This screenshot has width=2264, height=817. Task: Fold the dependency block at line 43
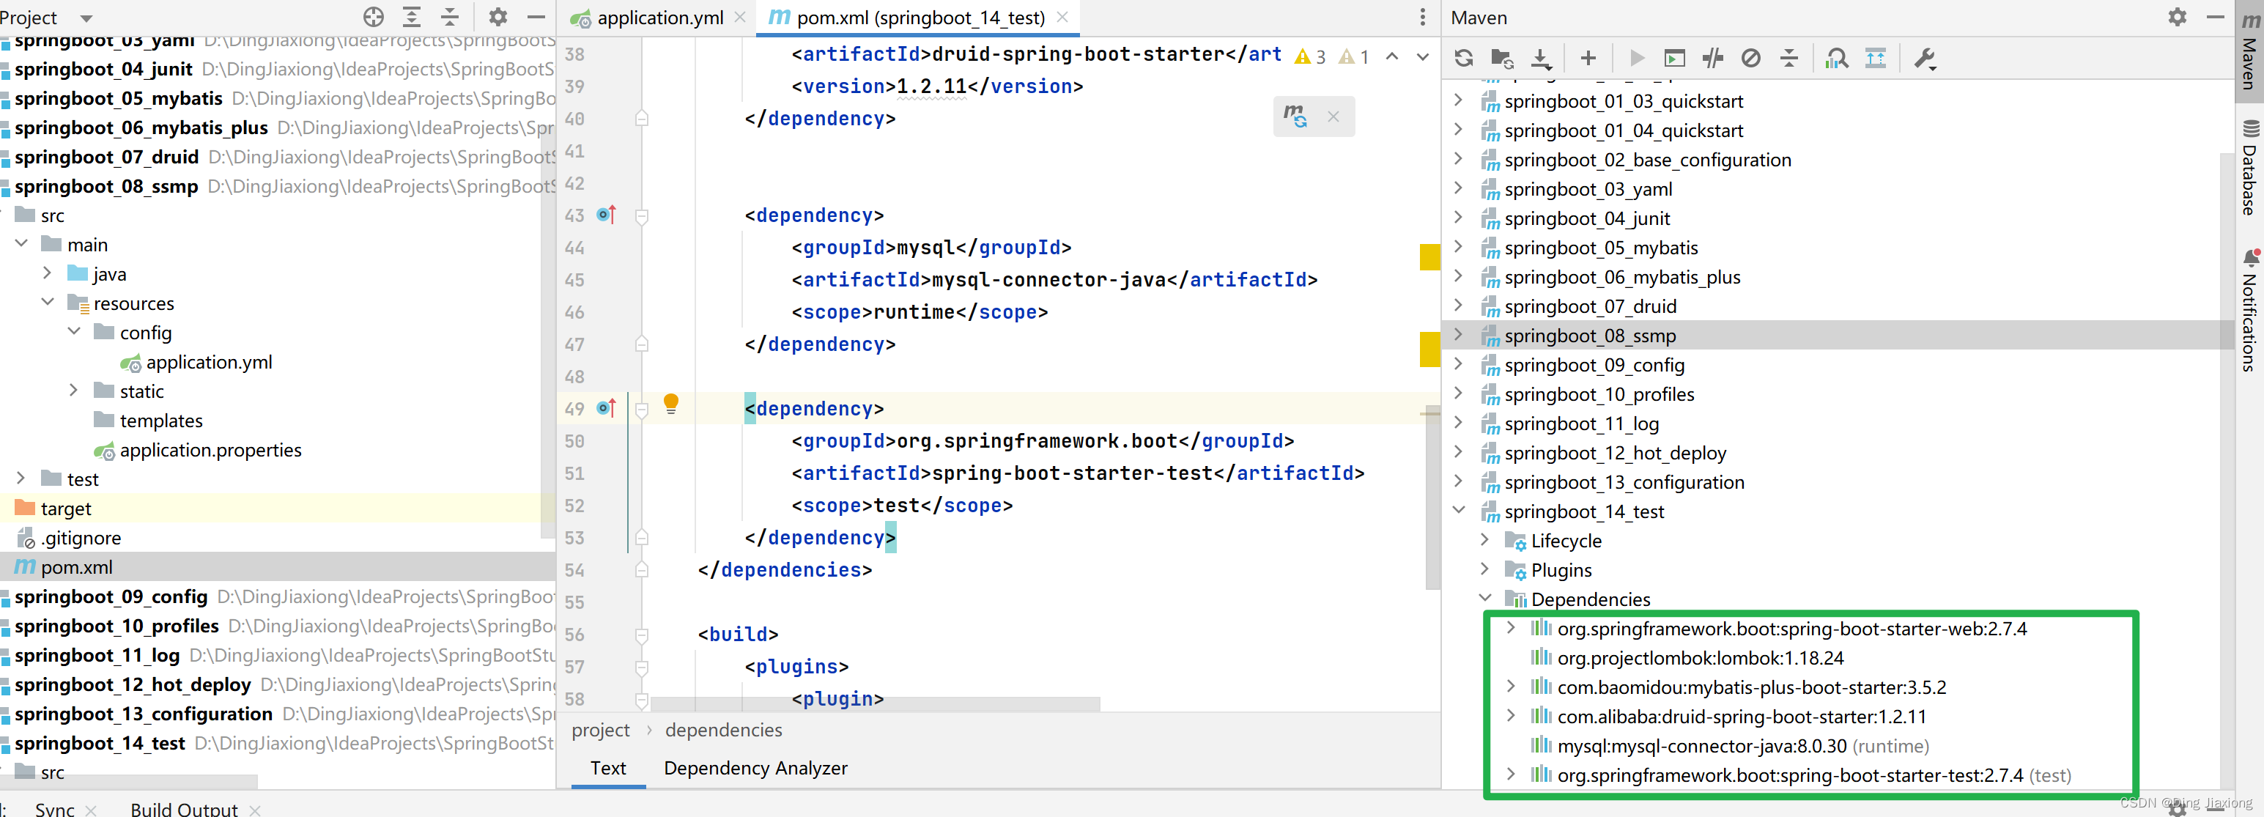coord(642,215)
